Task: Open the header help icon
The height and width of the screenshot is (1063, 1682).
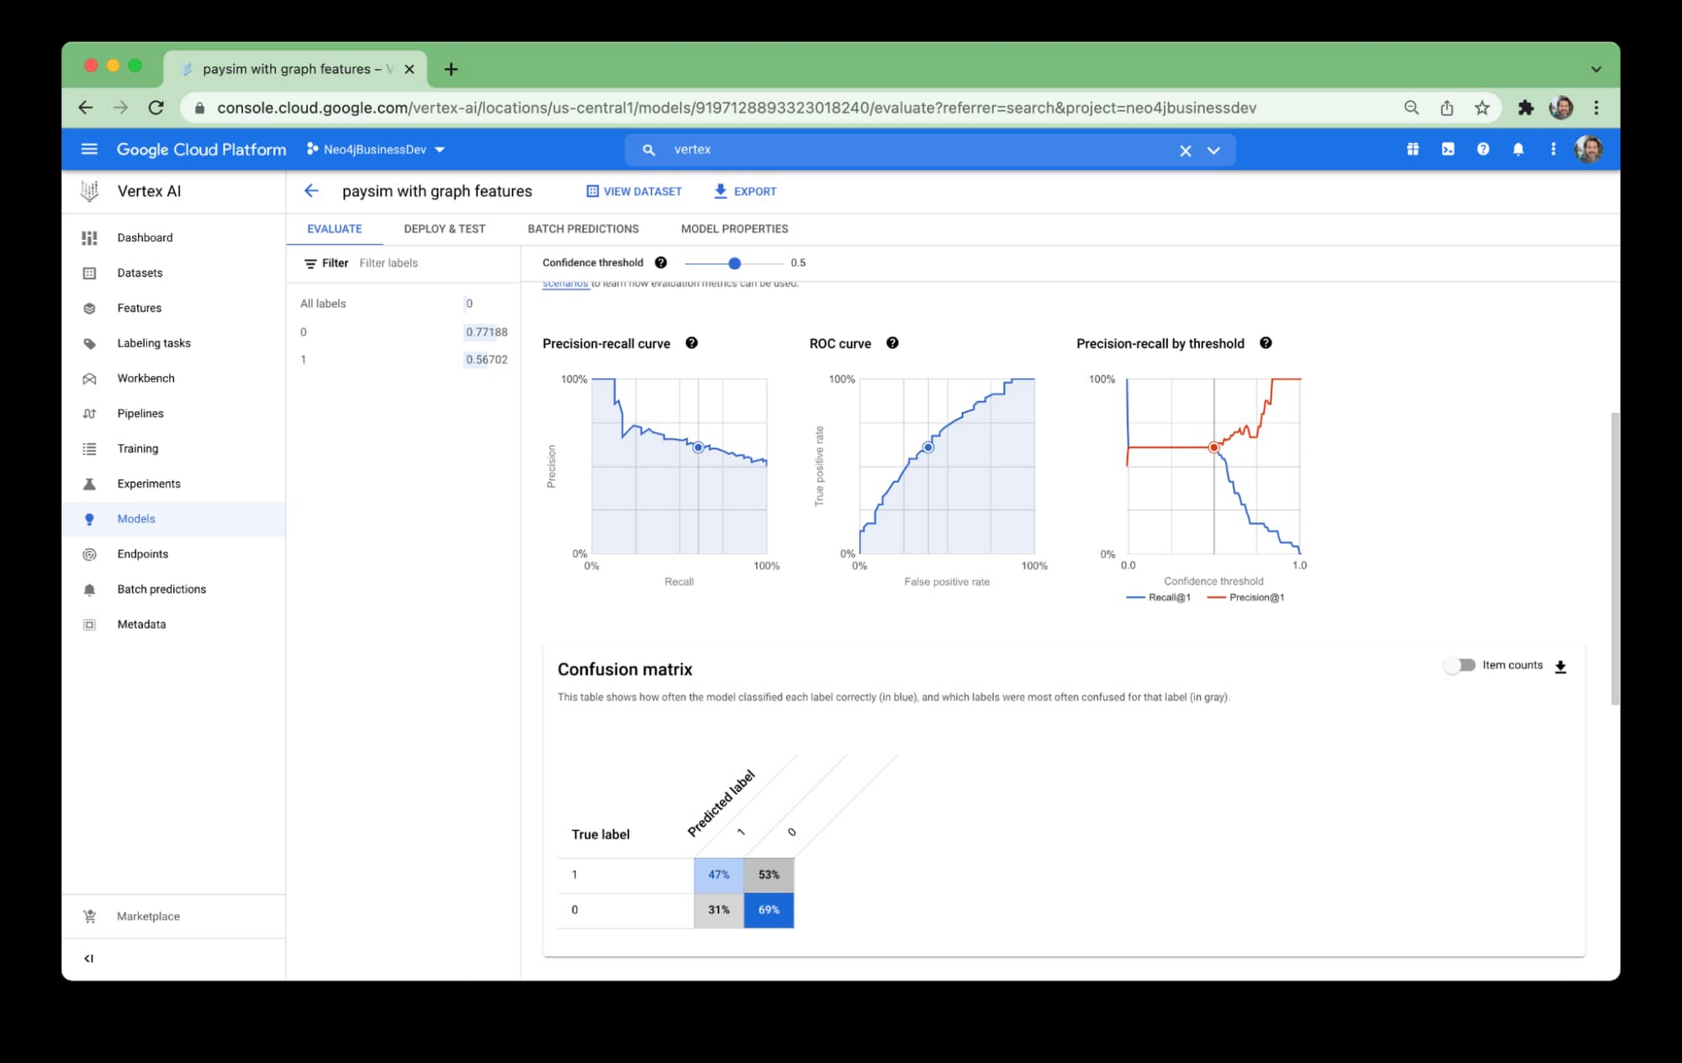Action: click(1483, 149)
